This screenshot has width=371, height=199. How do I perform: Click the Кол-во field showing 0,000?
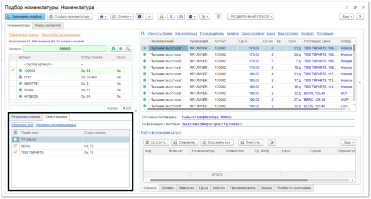(x=126, y=108)
